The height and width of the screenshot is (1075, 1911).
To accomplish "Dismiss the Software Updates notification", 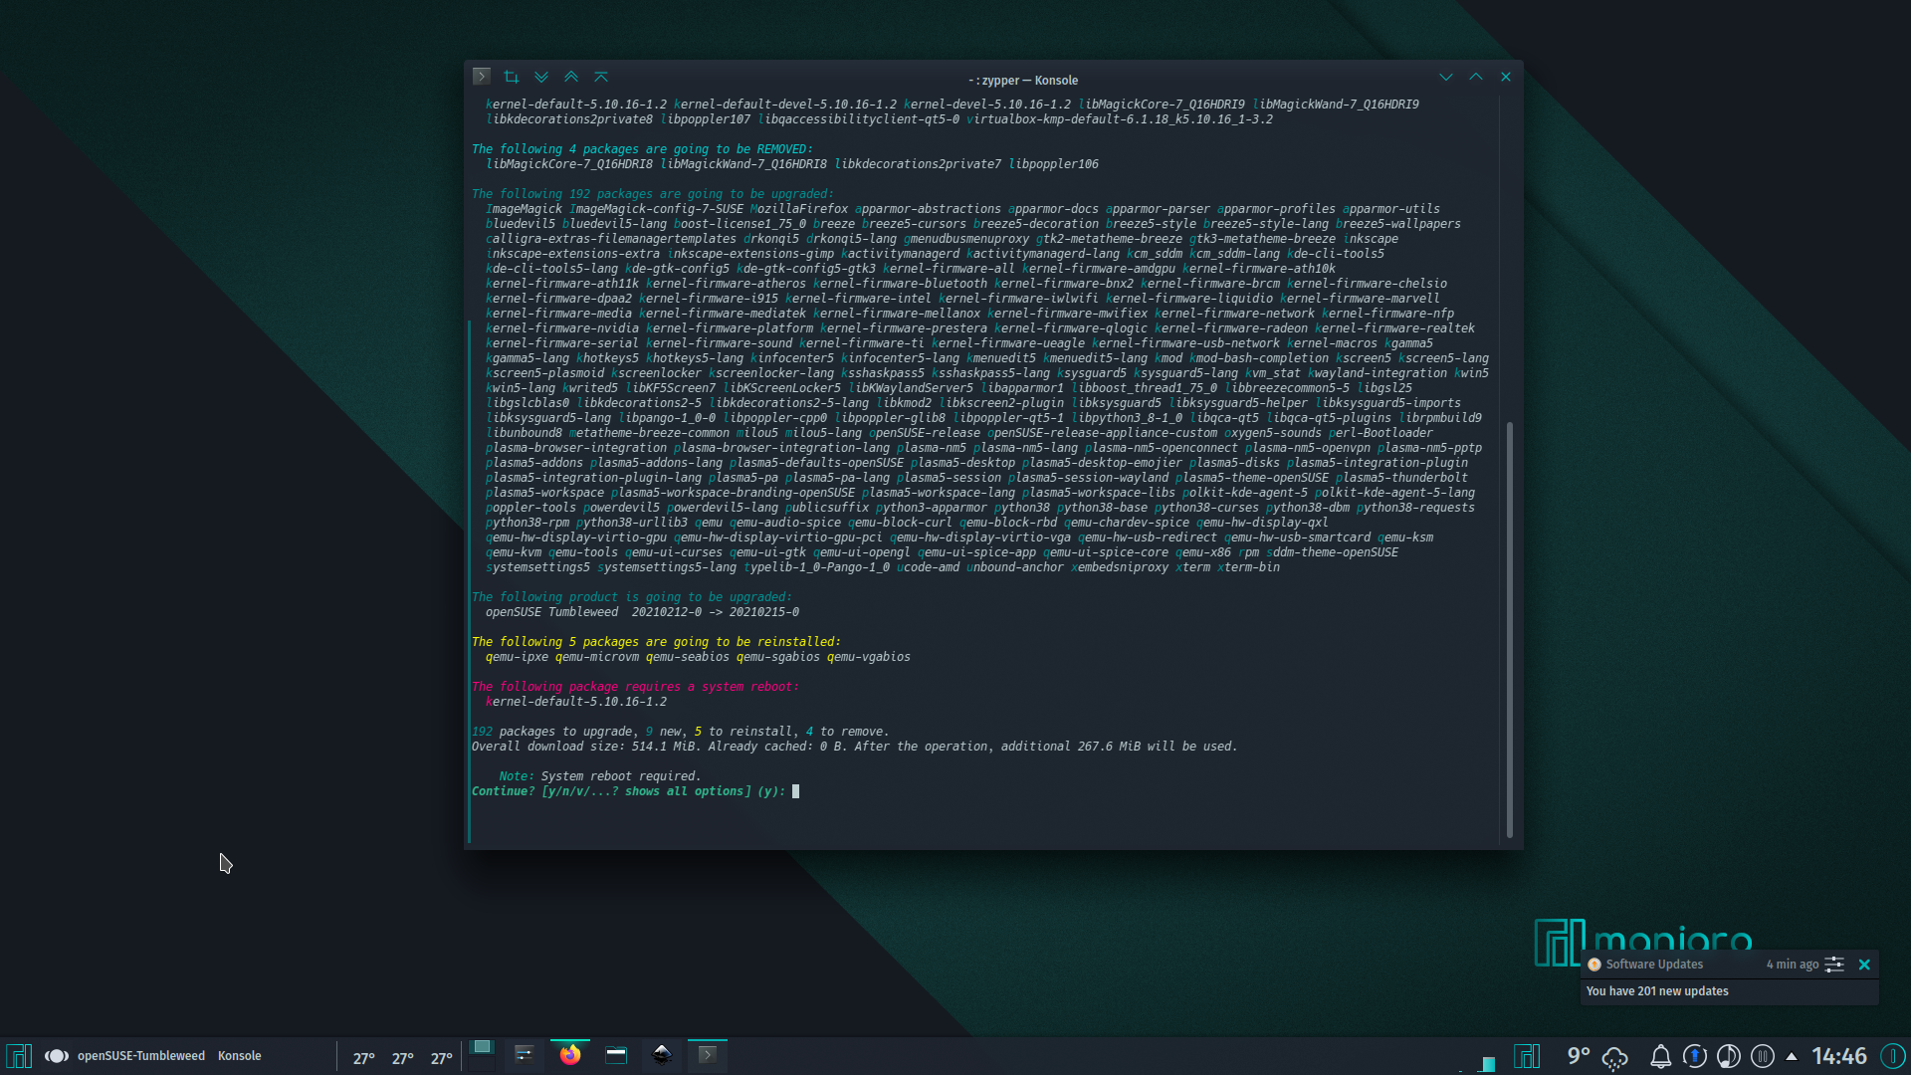I will click(x=1864, y=965).
